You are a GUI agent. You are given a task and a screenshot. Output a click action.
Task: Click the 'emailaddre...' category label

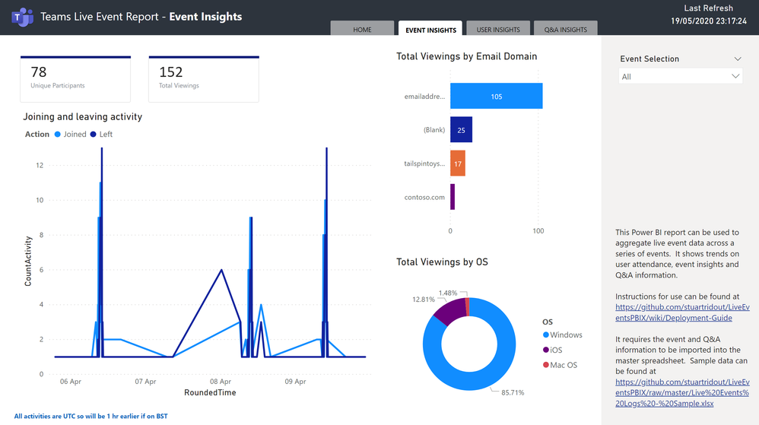pos(424,97)
